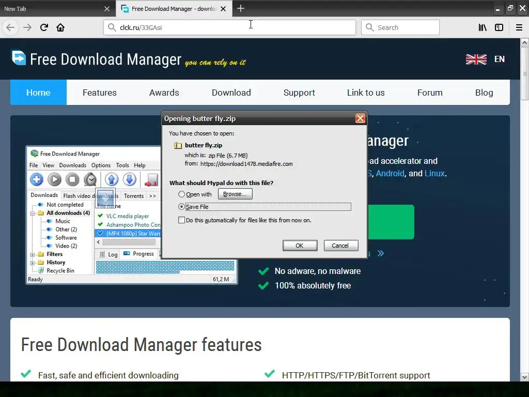
Task: Click the 'Software' tree entry
Action: pos(66,238)
